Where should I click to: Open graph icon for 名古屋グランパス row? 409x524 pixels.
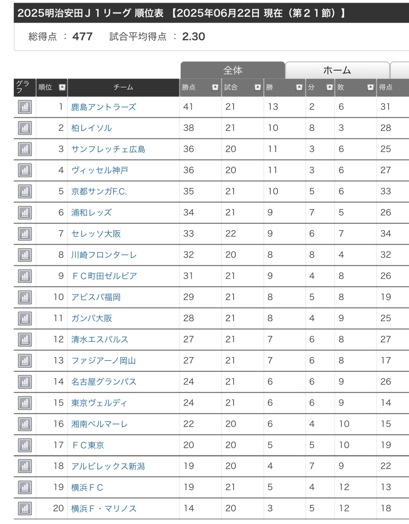click(x=25, y=382)
